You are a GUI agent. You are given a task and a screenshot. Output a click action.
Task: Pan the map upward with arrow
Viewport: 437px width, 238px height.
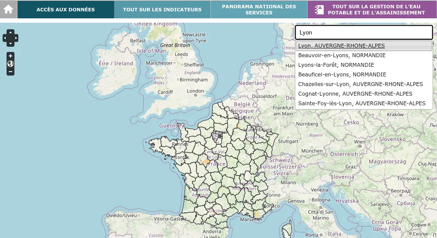10,32
